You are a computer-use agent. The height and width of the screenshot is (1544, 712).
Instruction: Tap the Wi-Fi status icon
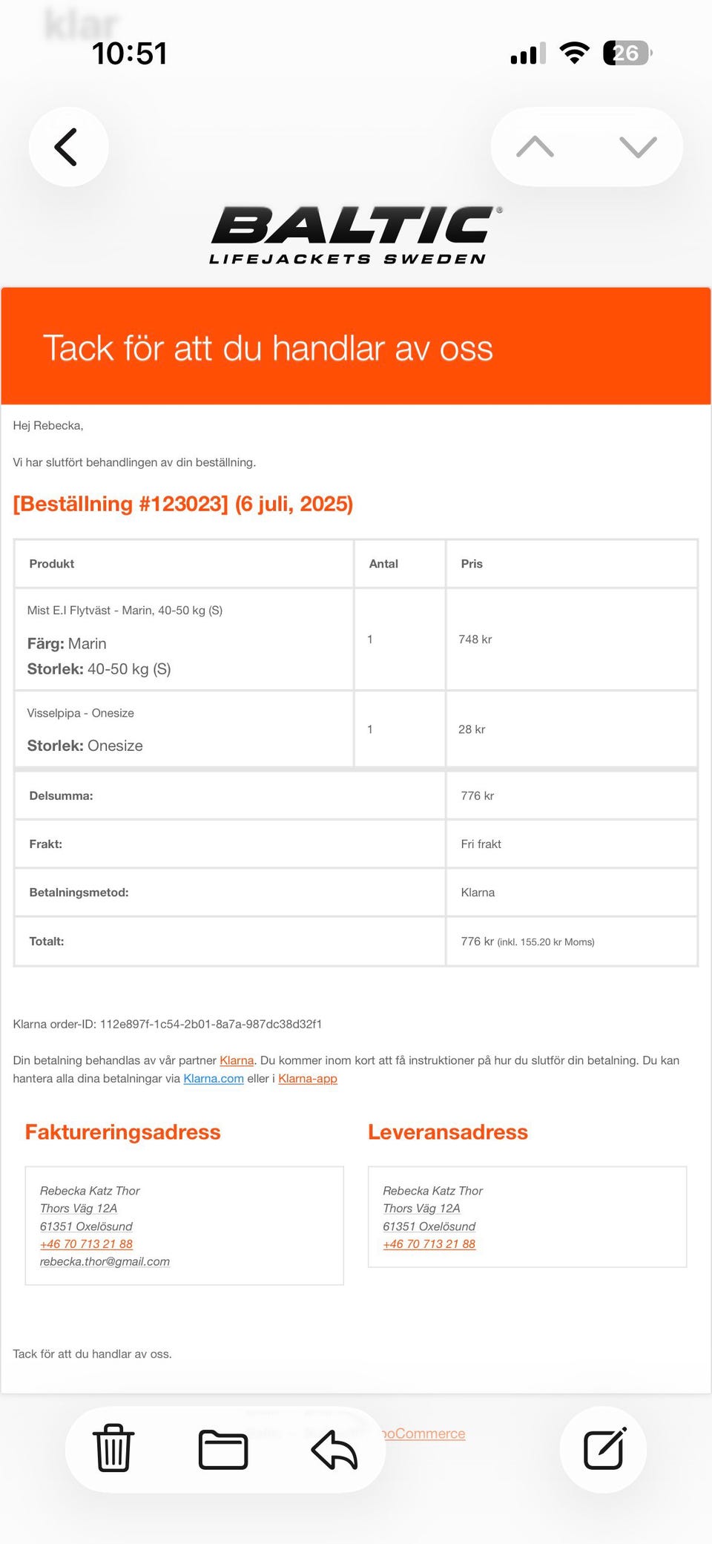pyautogui.click(x=574, y=53)
